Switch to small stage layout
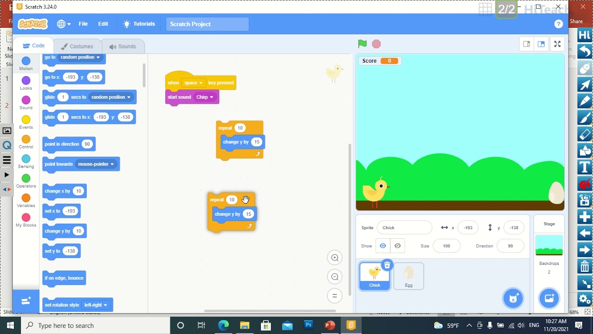The image size is (593, 334). (526, 44)
